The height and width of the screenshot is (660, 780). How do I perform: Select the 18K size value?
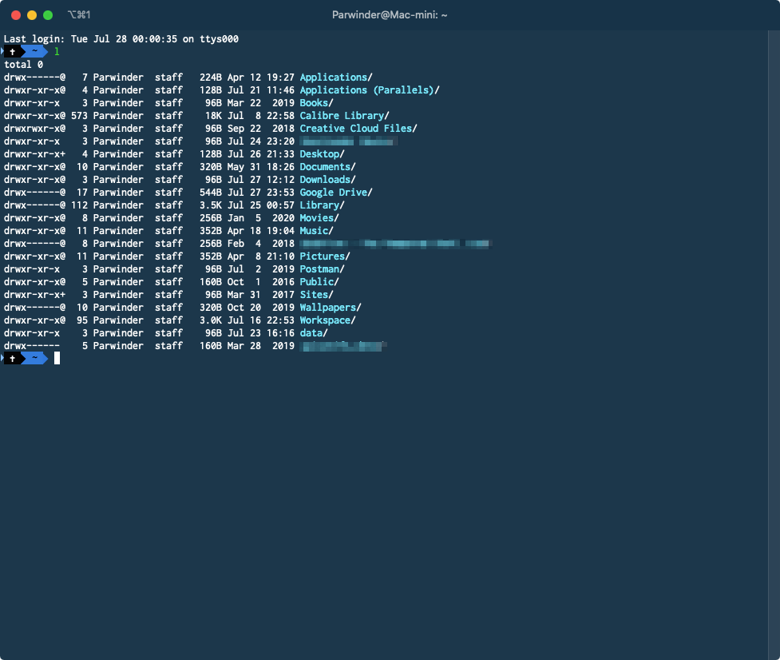pyautogui.click(x=213, y=116)
